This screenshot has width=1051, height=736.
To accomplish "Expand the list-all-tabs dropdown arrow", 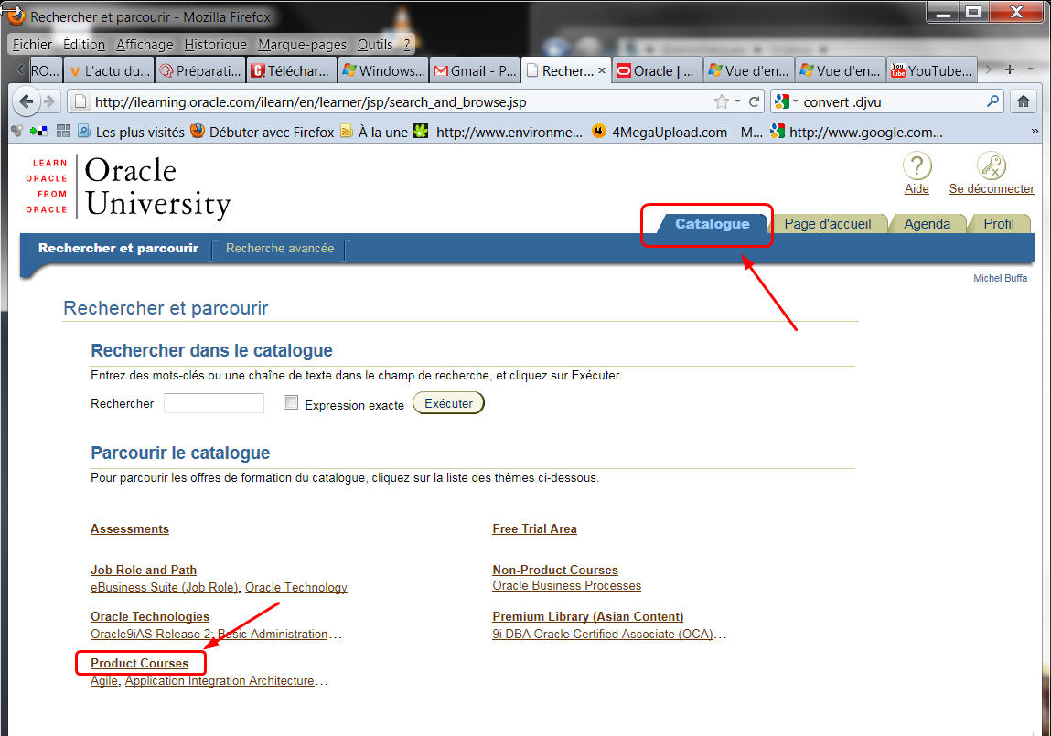I will click(1030, 69).
